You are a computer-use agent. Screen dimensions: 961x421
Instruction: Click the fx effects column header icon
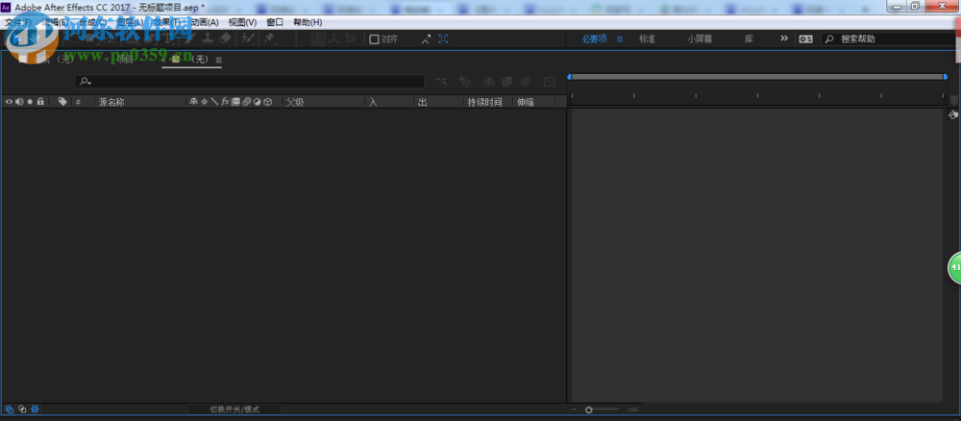point(225,102)
